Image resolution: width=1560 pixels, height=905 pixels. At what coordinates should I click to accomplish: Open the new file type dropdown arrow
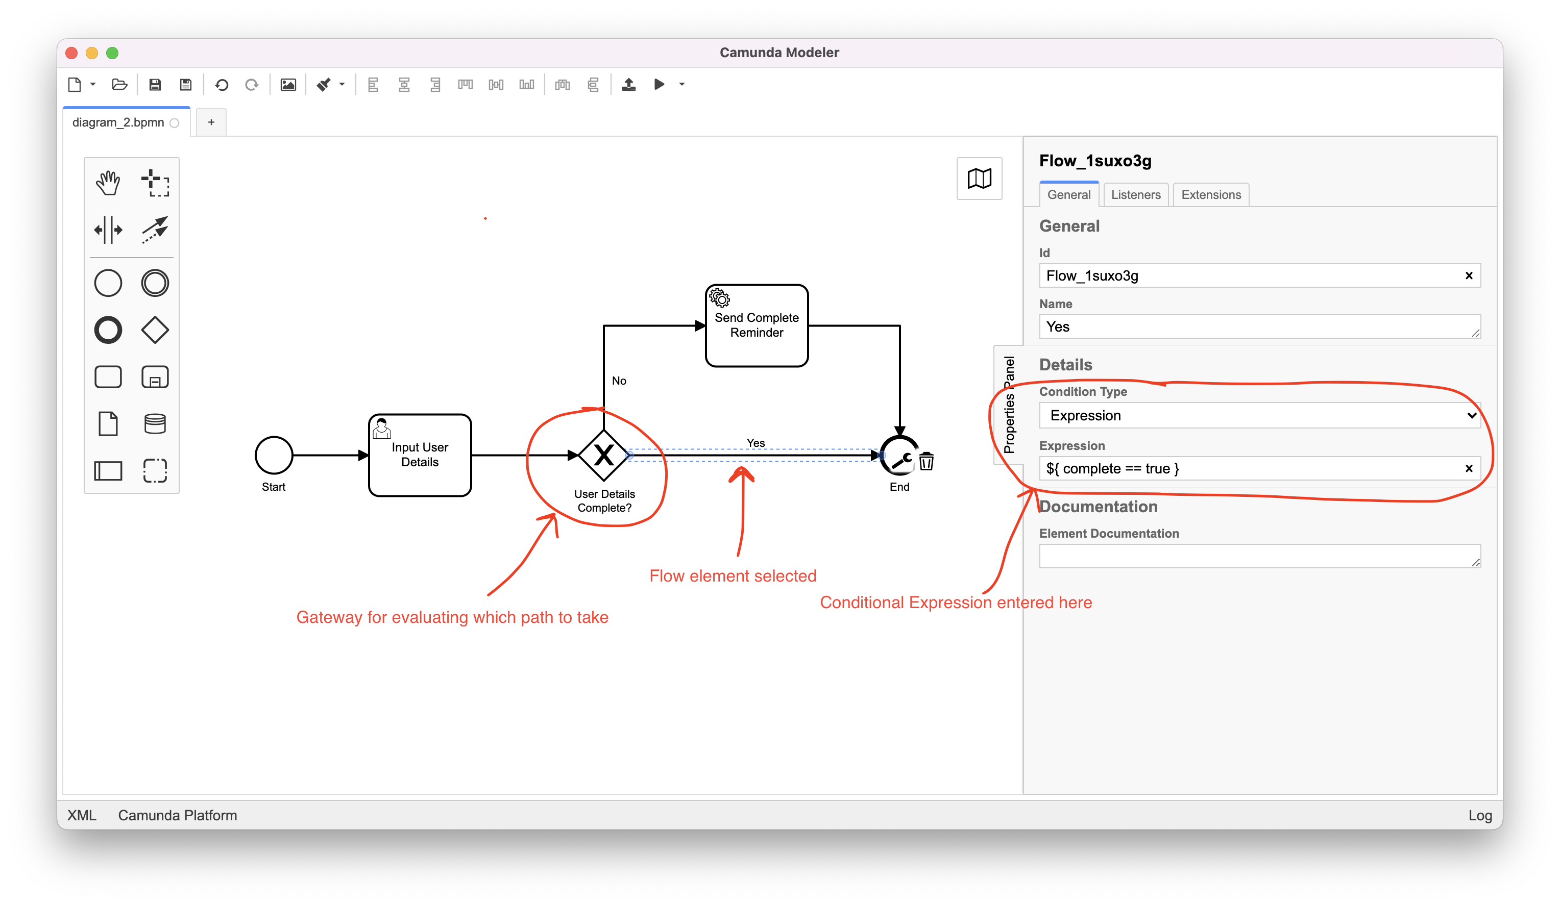pos(93,84)
